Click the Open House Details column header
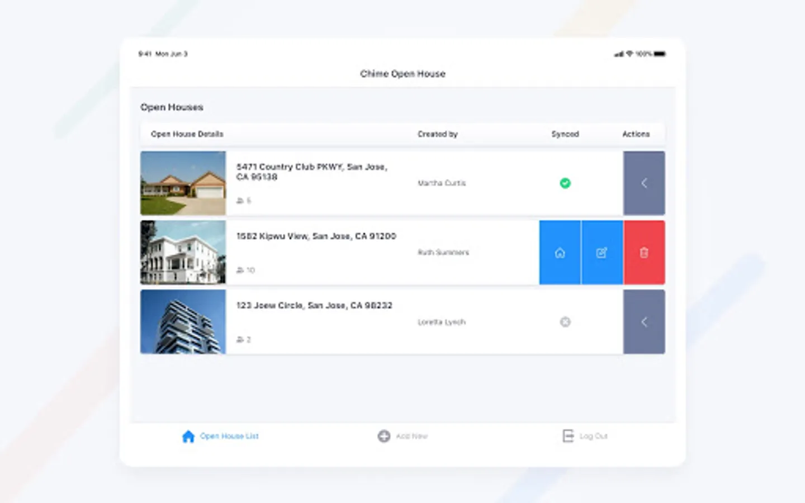The width and height of the screenshot is (805, 503). click(187, 134)
